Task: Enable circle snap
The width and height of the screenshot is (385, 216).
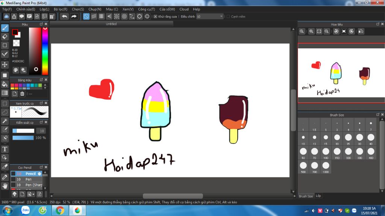Action: tap(124, 16)
